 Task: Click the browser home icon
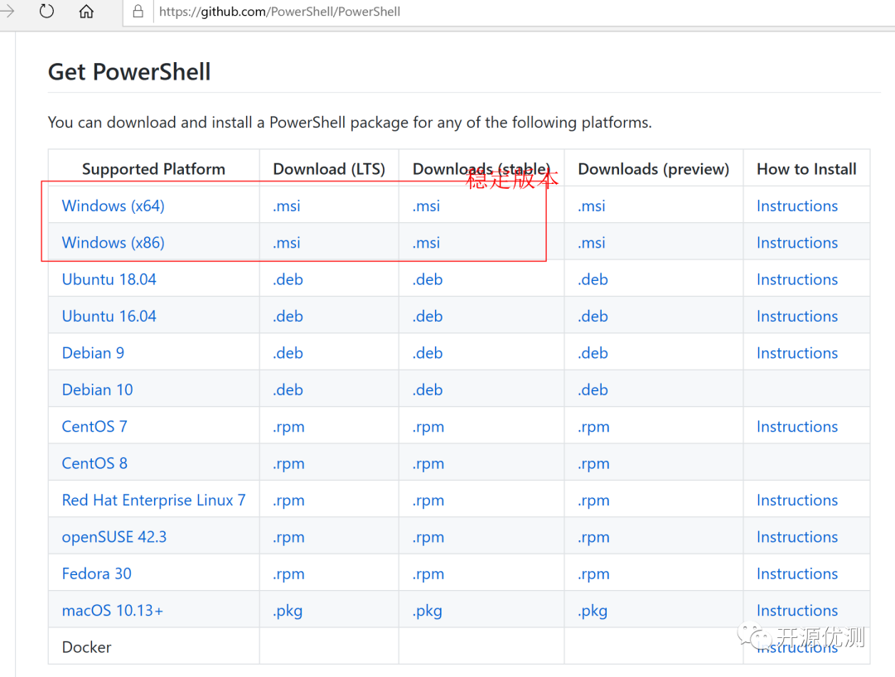86,12
